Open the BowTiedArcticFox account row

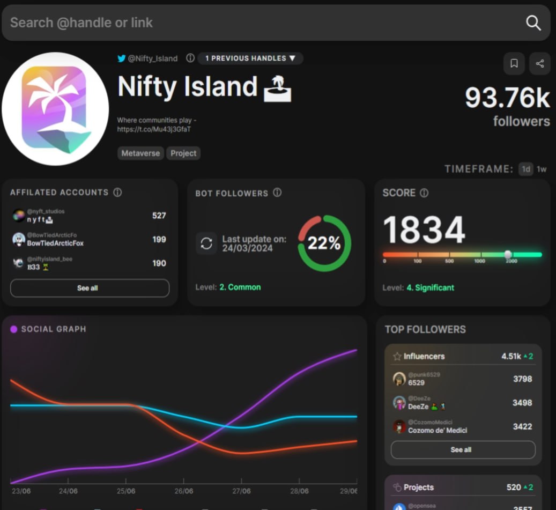coord(90,239)
